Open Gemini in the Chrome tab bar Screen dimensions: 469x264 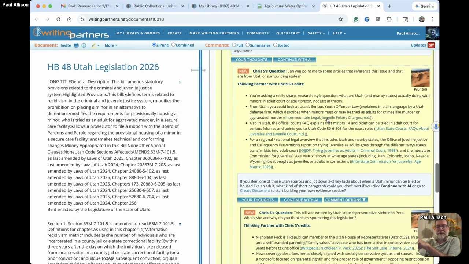click(x=424, y=6)
